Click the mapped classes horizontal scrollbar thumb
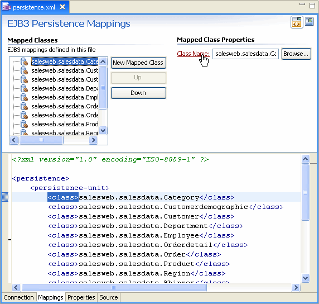The width and height of the screenshot is (319, 304). click(41, 140)
